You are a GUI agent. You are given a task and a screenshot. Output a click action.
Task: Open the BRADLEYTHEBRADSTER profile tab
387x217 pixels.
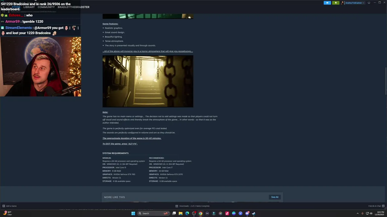coord(73,7)
